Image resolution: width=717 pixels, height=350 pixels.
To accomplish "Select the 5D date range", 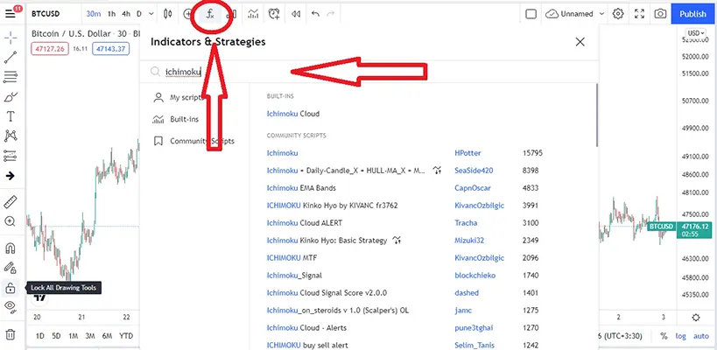I will pos(56,336).
